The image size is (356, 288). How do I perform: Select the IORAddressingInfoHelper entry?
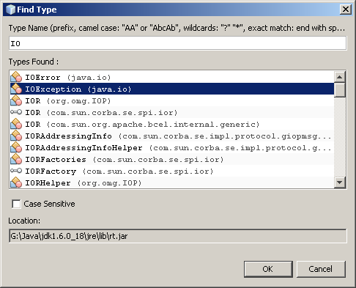(172, 147)
